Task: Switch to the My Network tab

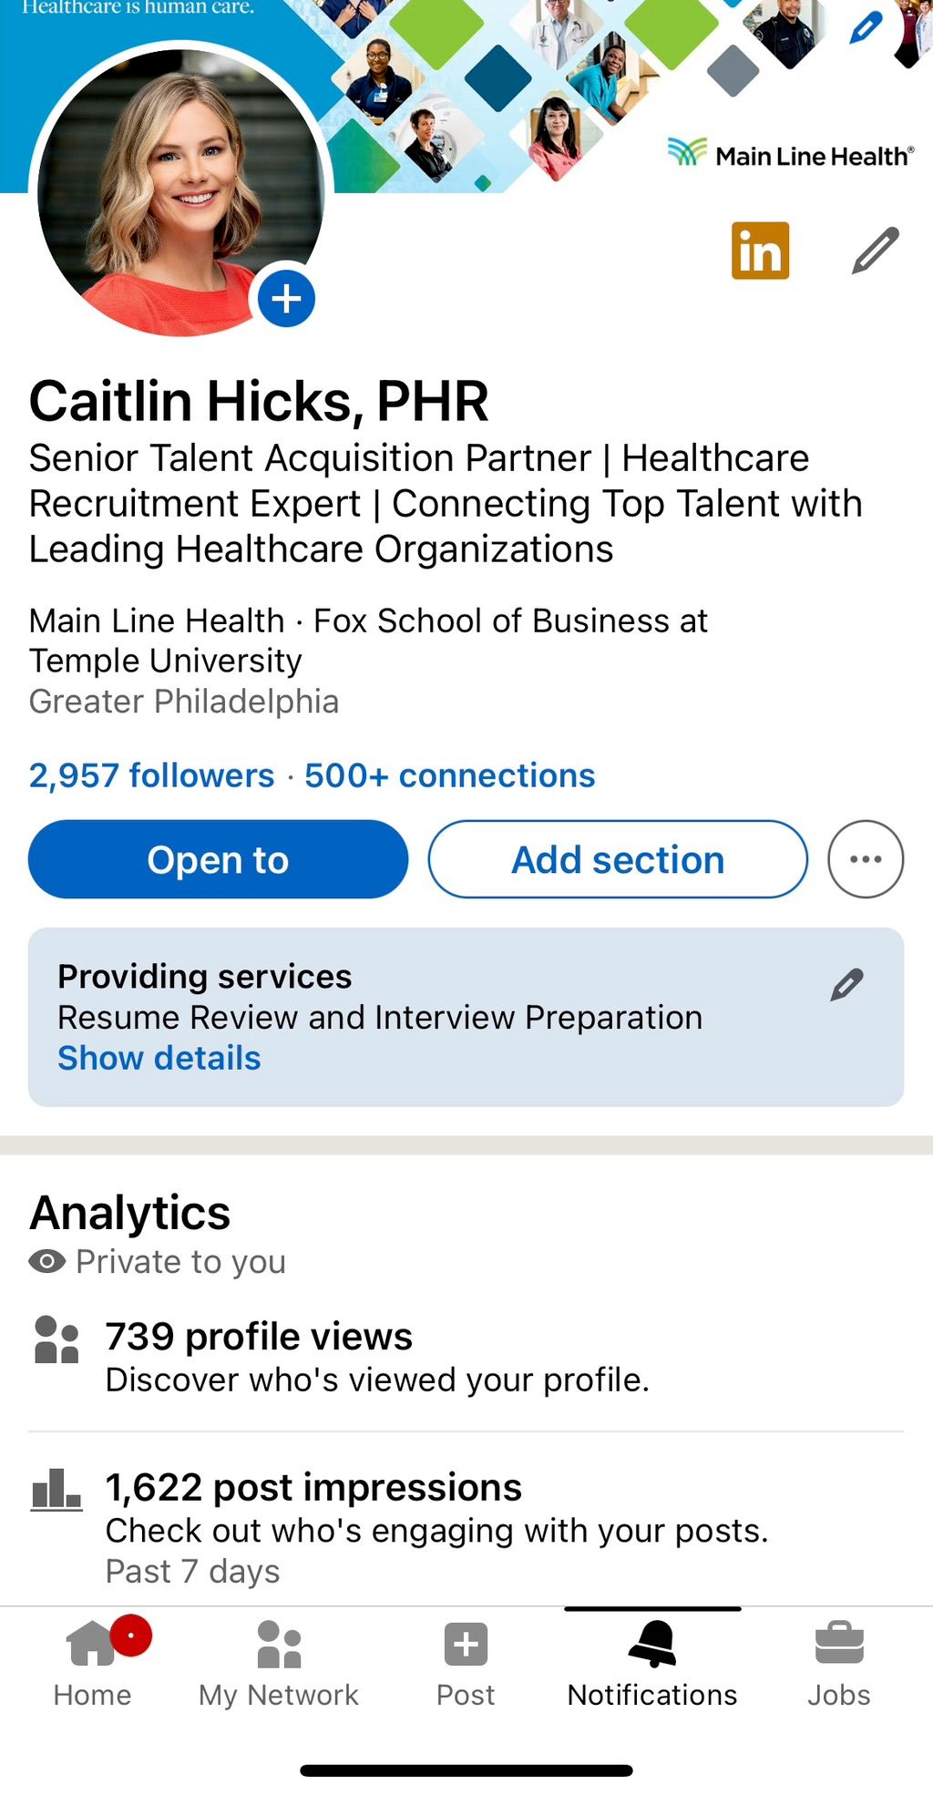Action: (279, 1664)
